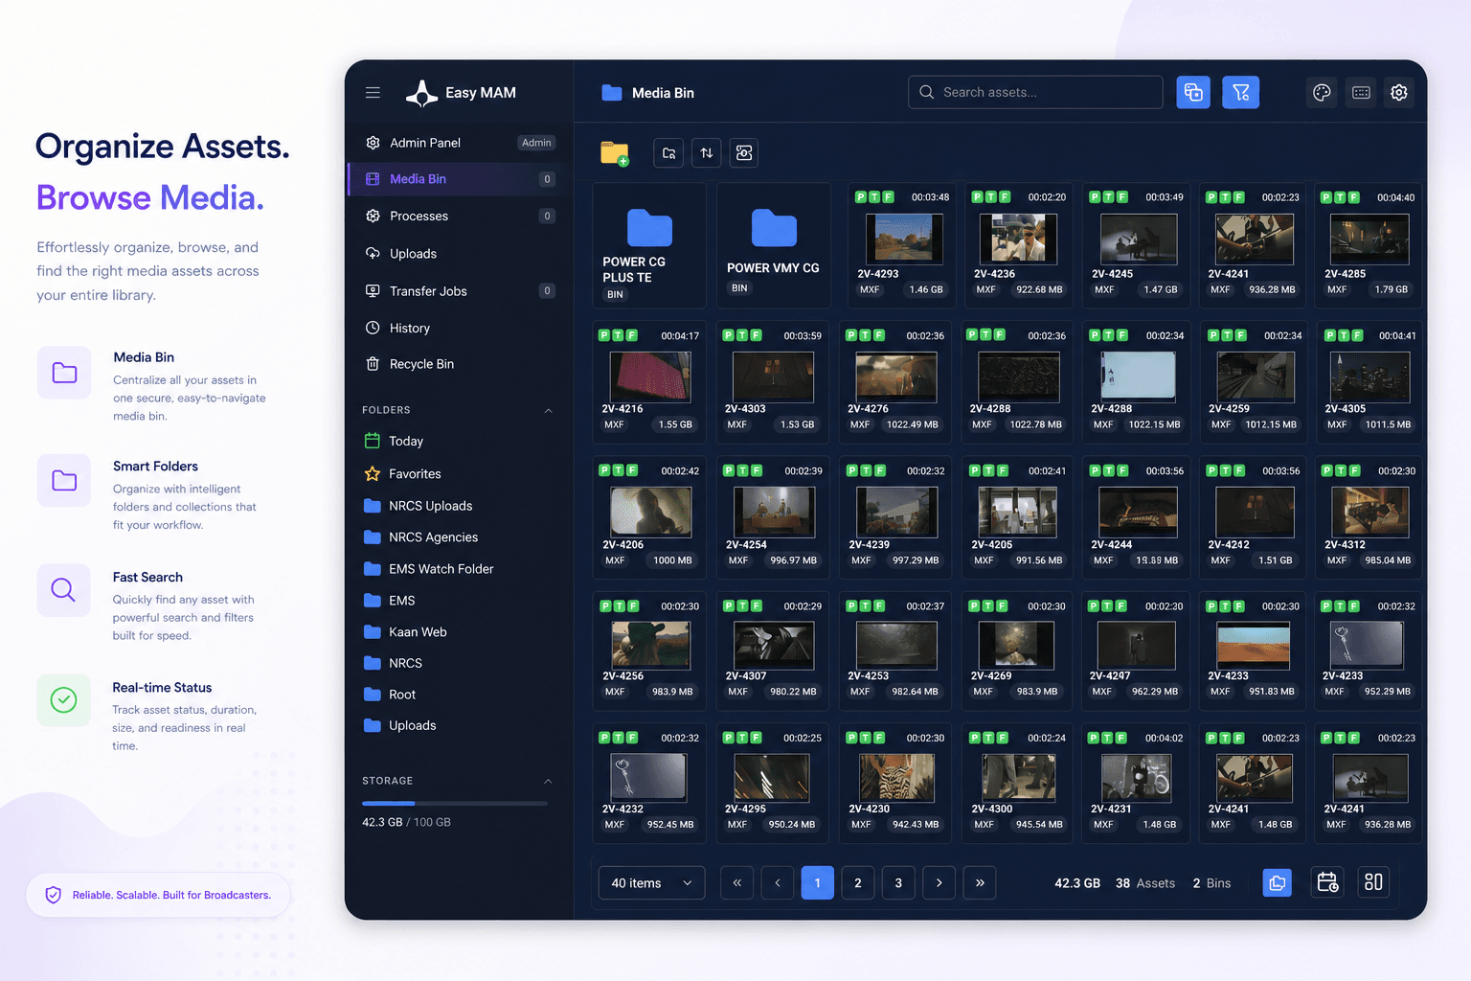Collapse the STORAGE section chevron
Viewport: 1471px width, 981px height.
549,781
